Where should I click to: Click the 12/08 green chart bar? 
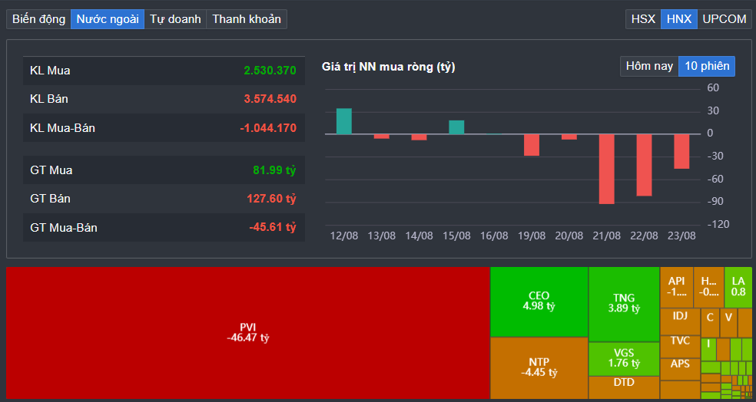coord(344,121)
